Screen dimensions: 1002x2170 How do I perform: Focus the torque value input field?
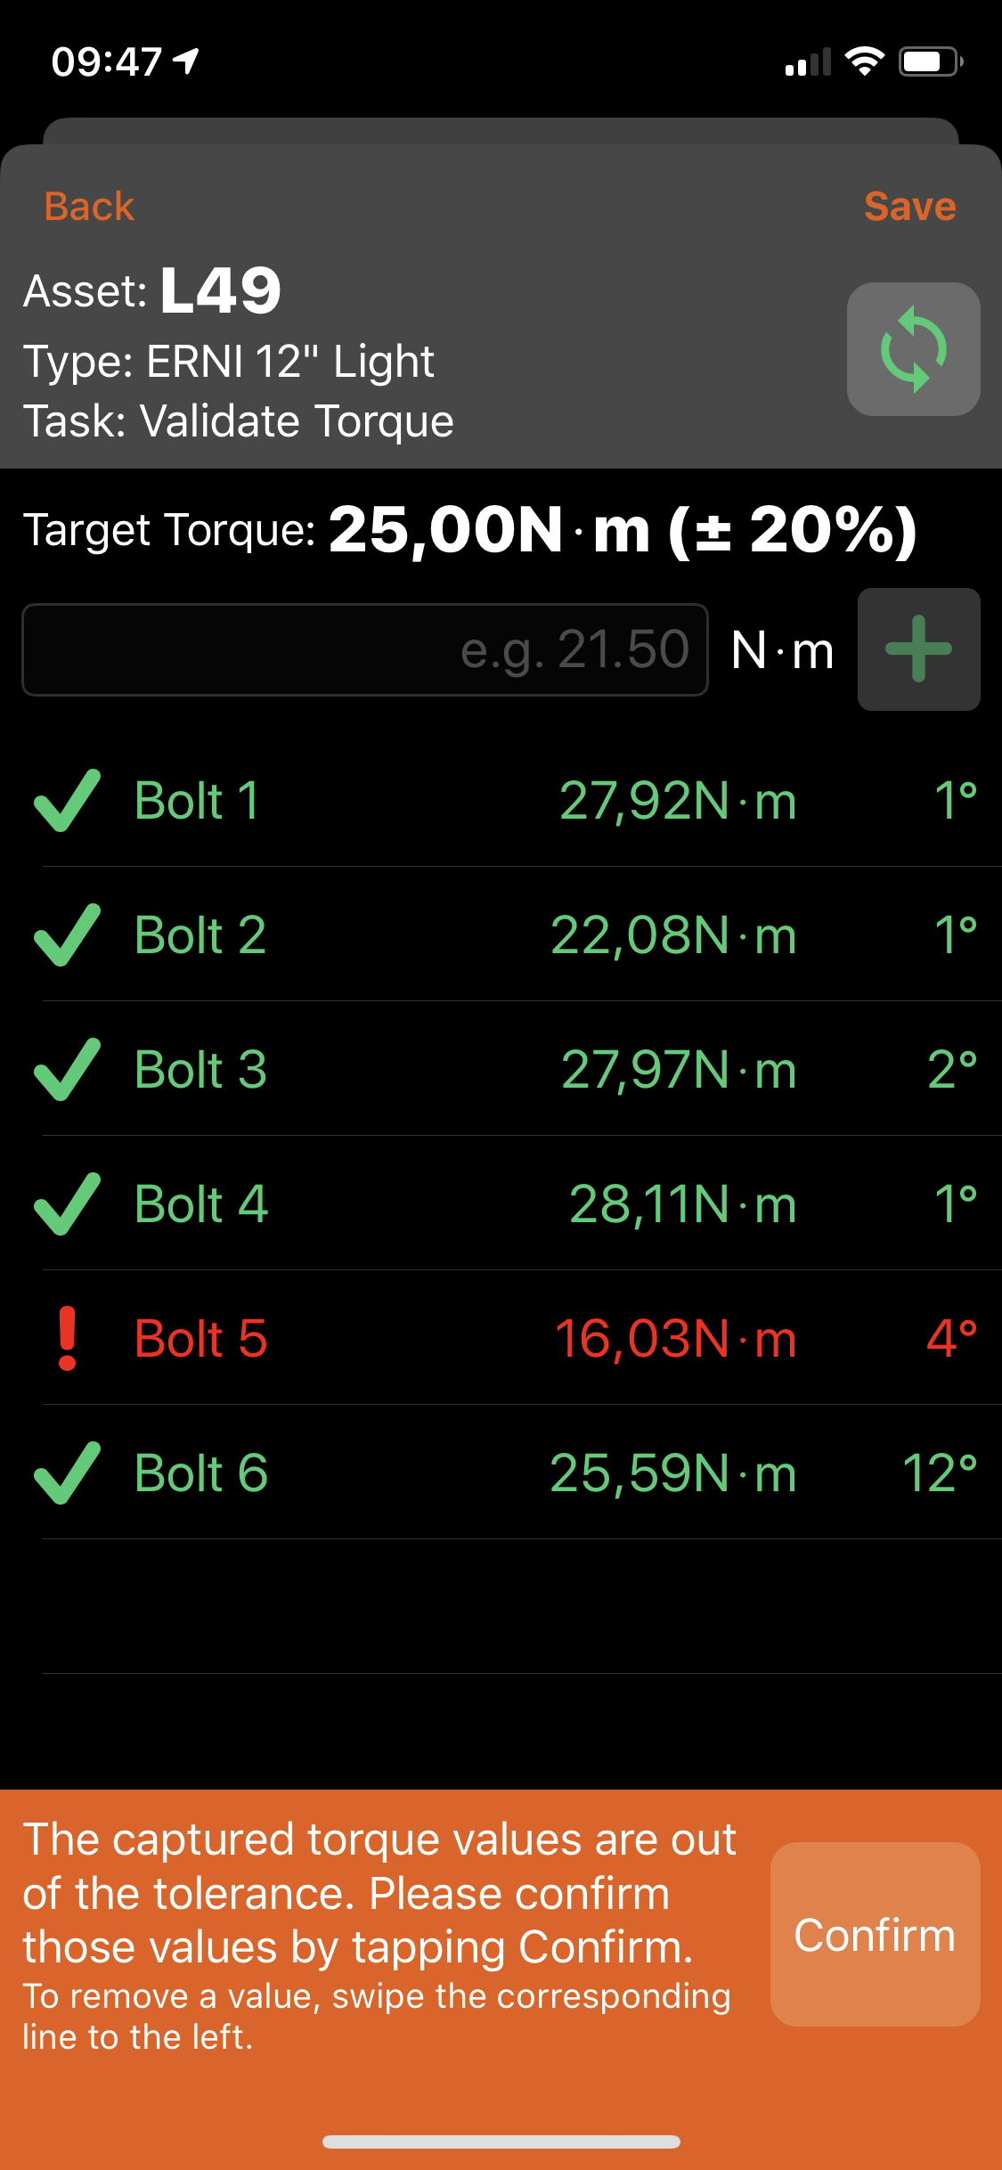(365, 649)
